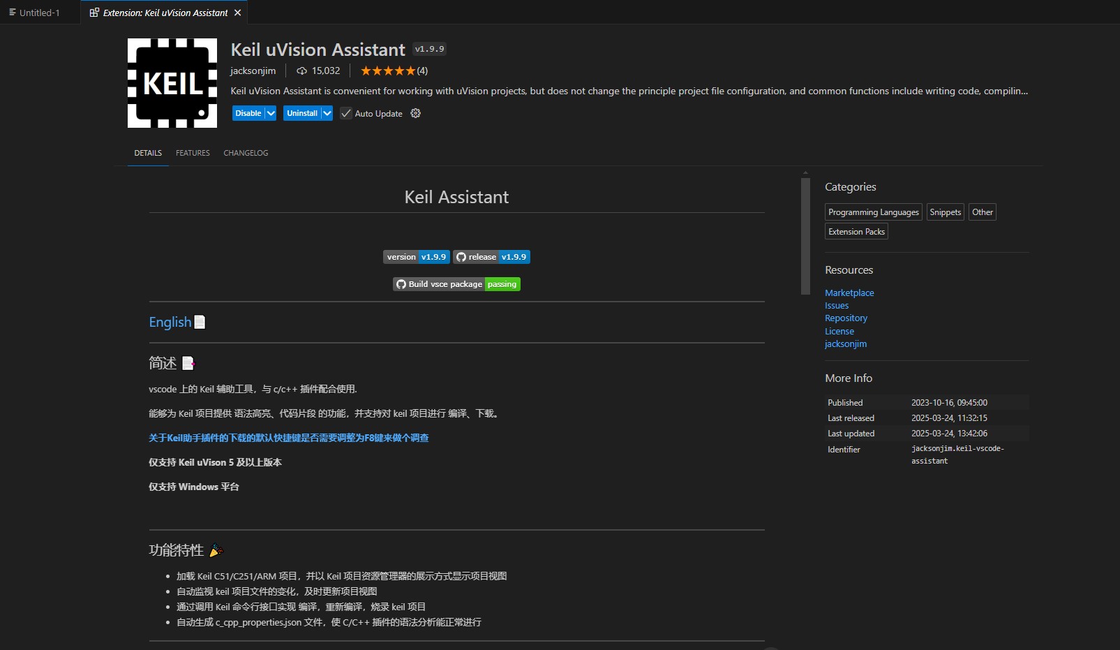Select the DETAILS tab
The height and width of the screenshot is (650, 1120).
(x=148, y=153)
